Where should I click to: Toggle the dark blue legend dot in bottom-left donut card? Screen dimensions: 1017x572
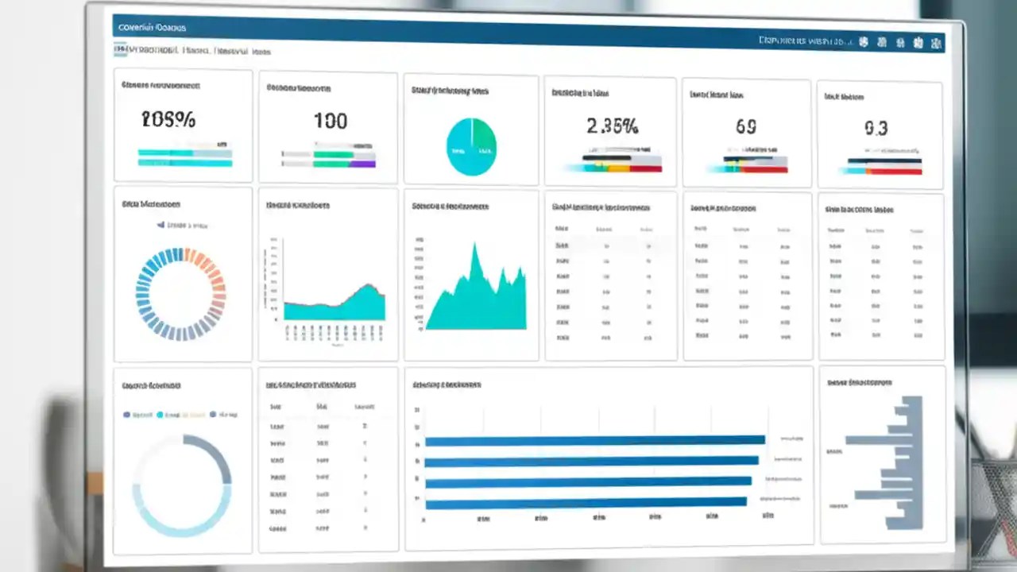point(127,414)
